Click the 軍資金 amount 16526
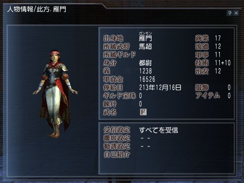Image resolution: width=244 pixels, height=183 pixels. click(147, 79)
